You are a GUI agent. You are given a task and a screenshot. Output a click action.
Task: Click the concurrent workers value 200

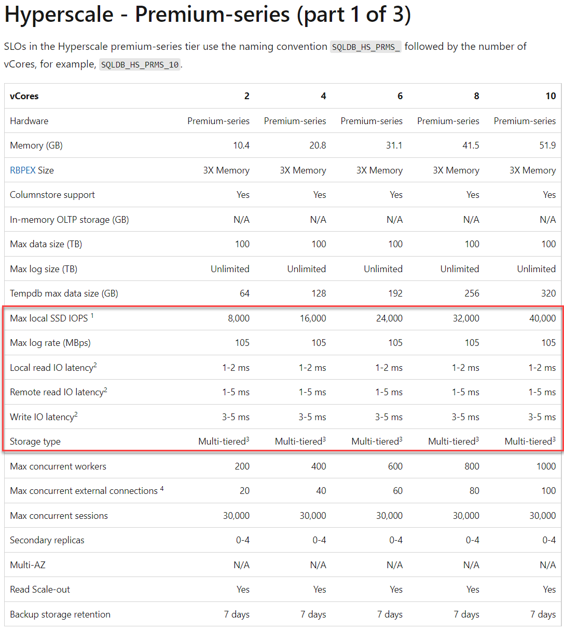242,466
